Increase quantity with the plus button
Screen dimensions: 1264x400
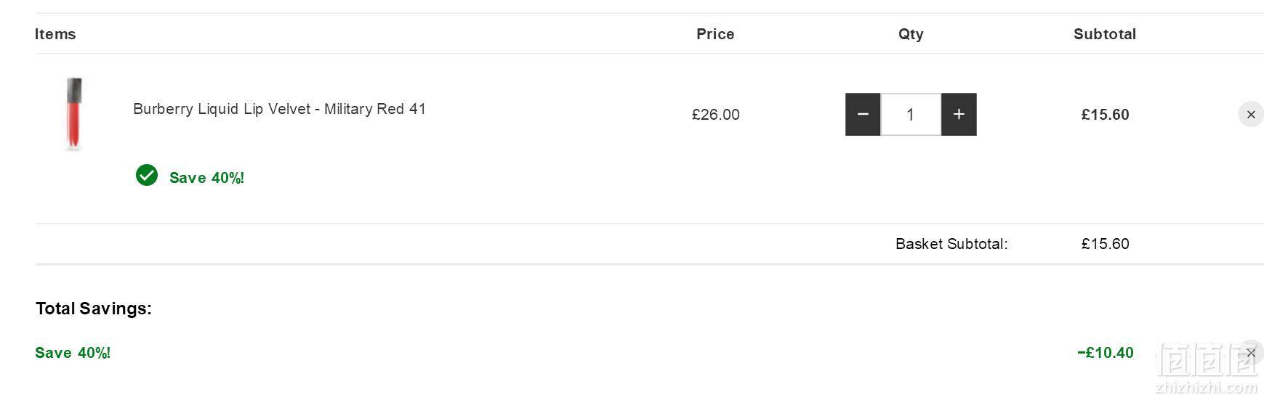pos(959,114)
